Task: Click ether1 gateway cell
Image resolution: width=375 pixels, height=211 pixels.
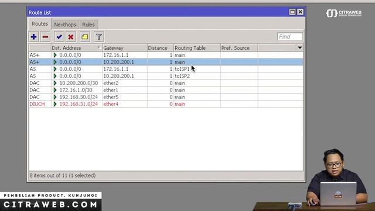Action: pyautogui.click(x=125, y=90)
